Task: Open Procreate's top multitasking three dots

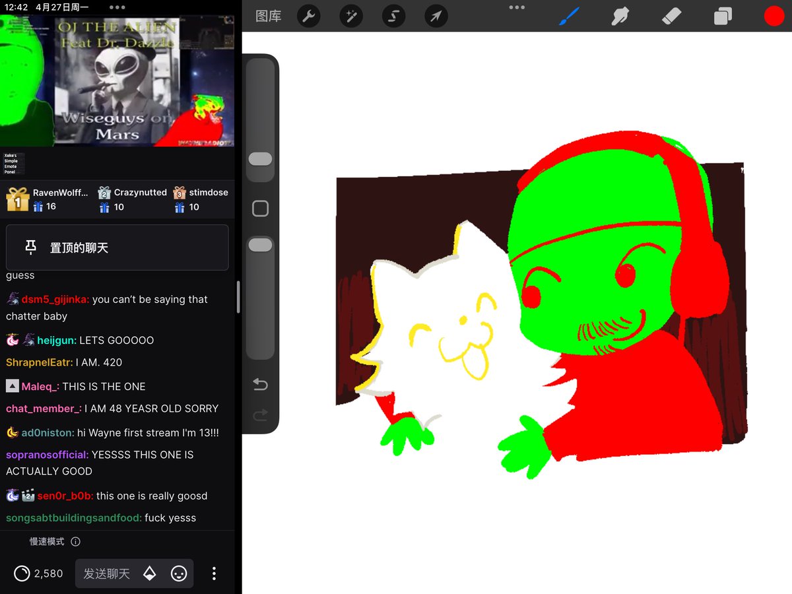Action: coord(517,7)
